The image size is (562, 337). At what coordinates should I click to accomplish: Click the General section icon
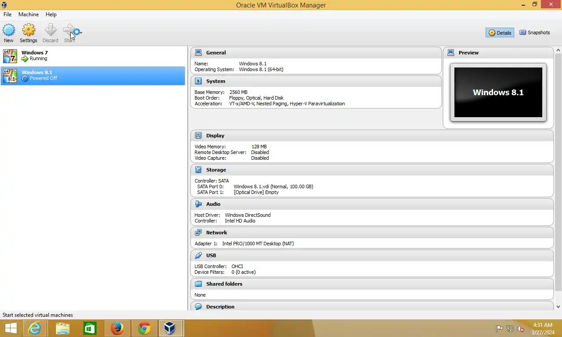(x=198, y=52)
